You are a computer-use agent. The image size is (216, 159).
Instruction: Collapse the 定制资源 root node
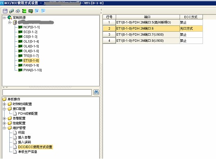coord(4,18)
